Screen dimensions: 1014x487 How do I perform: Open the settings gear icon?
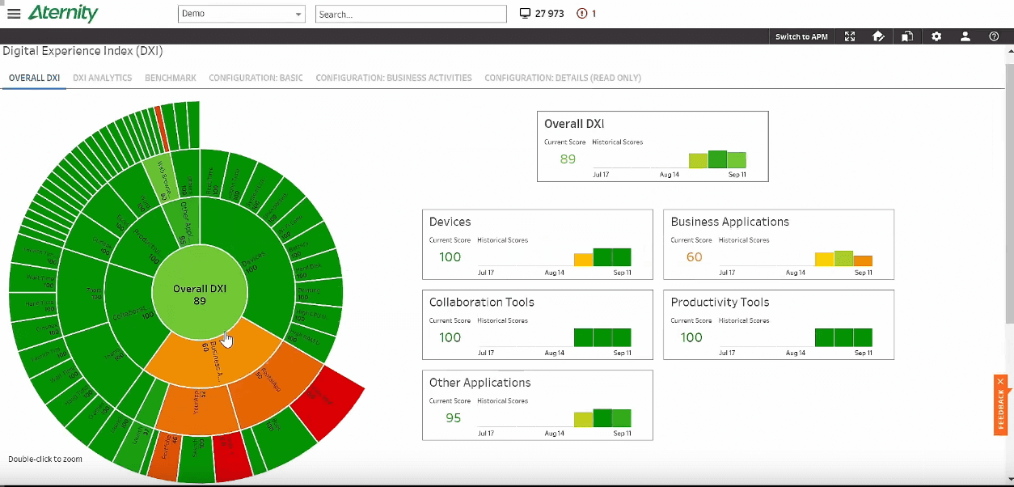click(936, 36)
